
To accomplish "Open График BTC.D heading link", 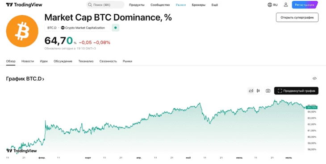I will (25, 79).
